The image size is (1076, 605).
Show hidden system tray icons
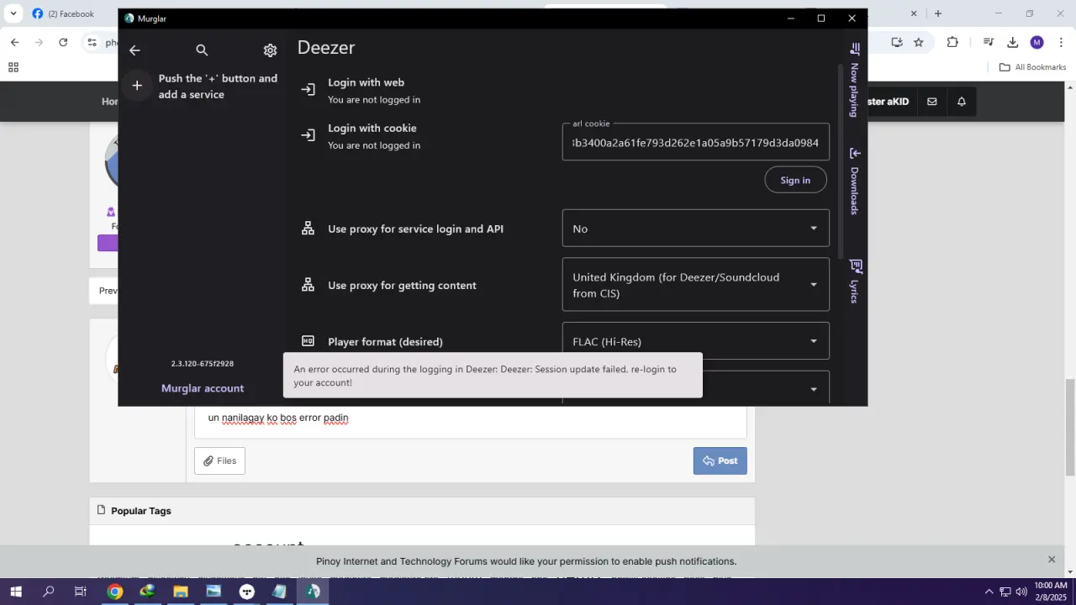[x=989, y=592]
